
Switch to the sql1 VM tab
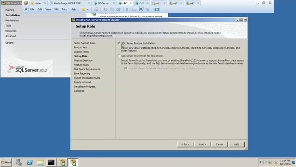click(x=158, y=3)
